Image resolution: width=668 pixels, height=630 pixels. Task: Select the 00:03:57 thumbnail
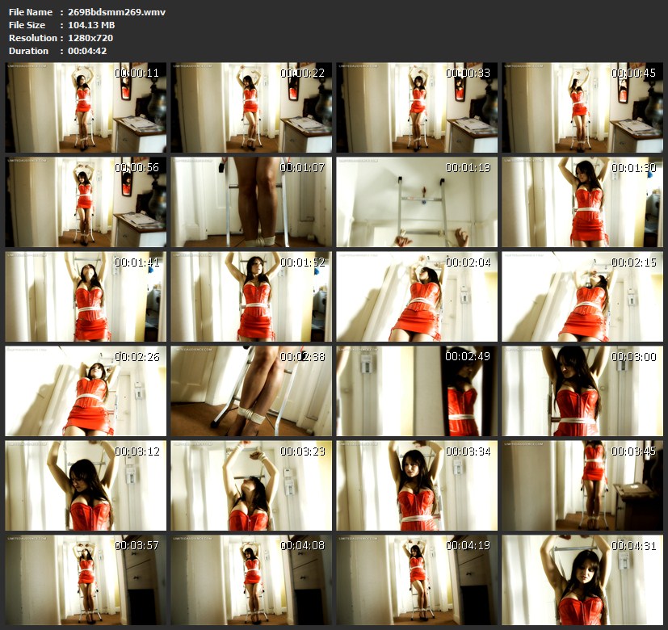click(86, 580)
